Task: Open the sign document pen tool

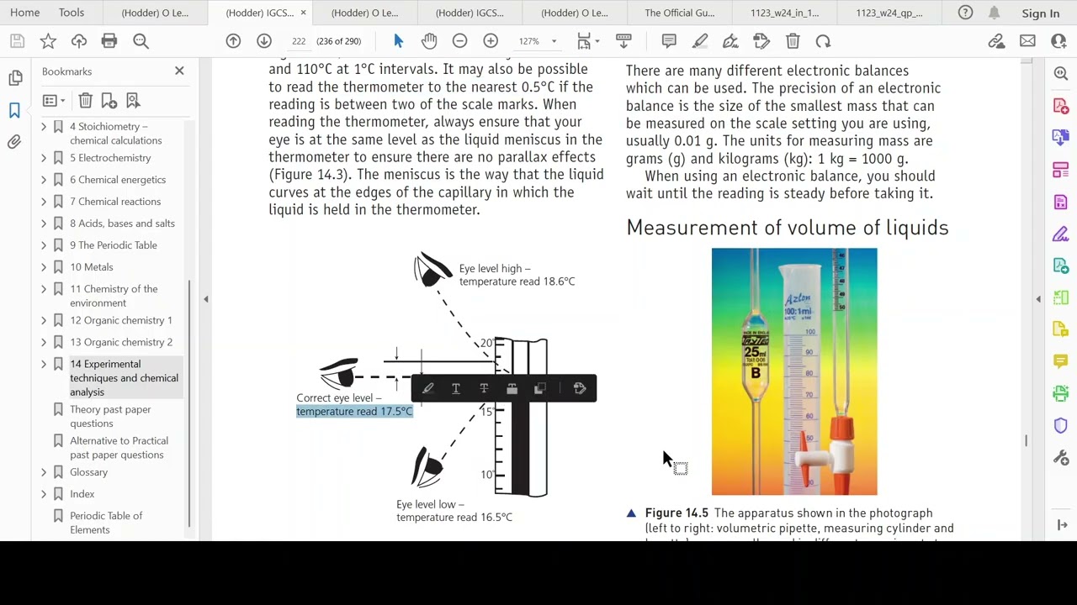Action: (730, 41)
